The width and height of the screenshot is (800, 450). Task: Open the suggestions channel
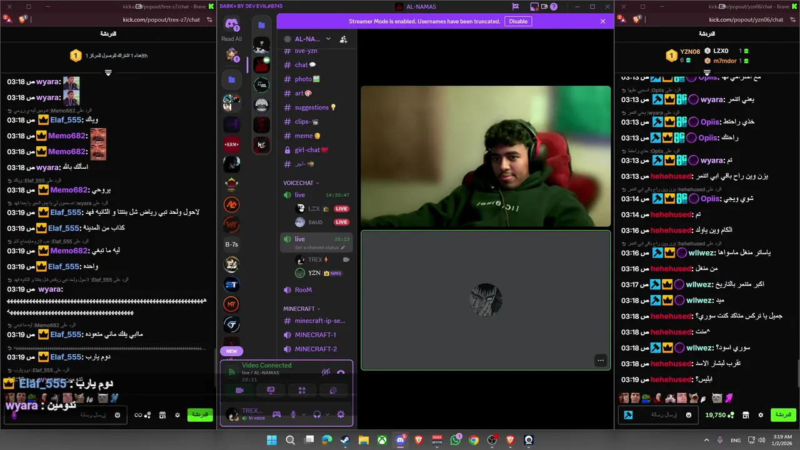click(x=316, y=107)
